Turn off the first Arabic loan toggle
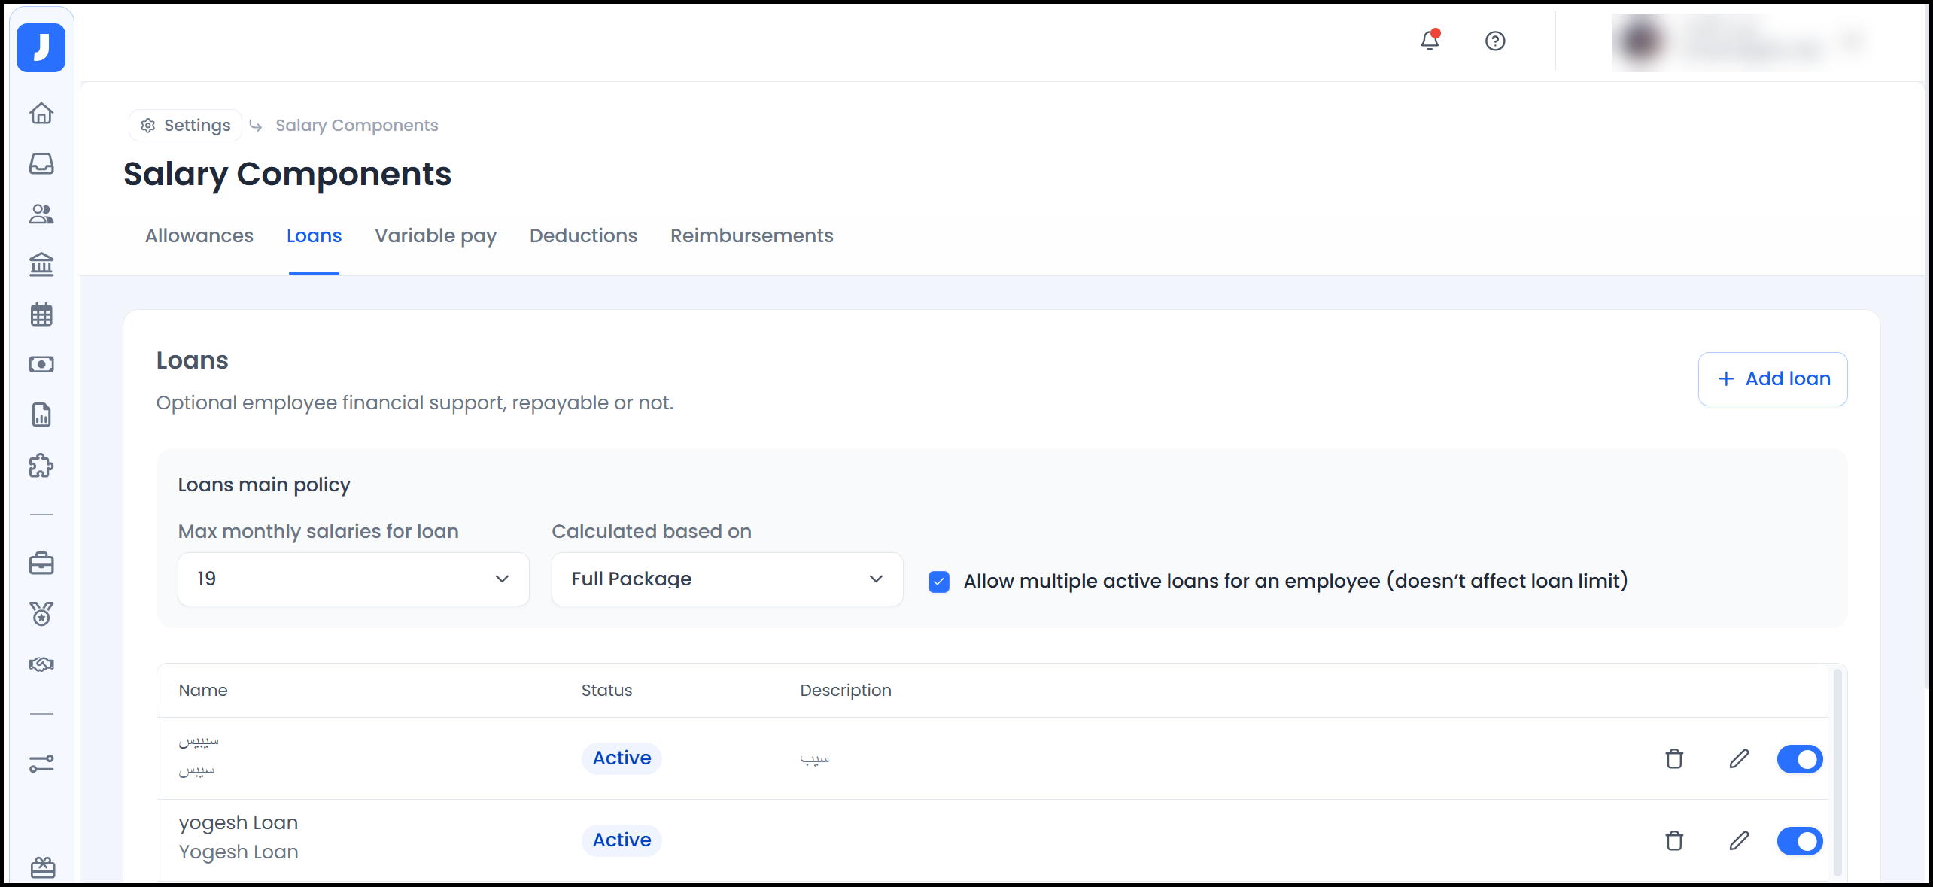 [1799, 758]
